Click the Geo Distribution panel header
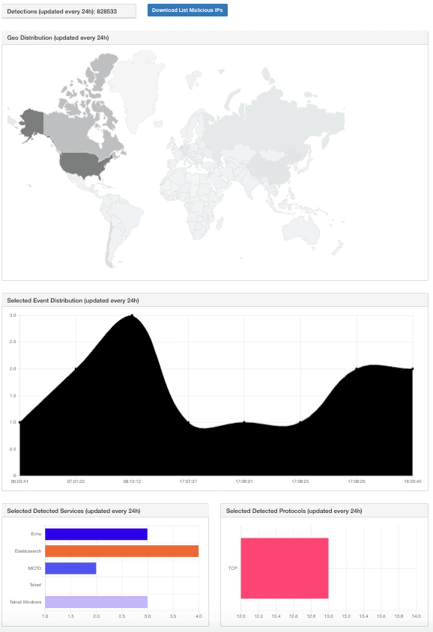 click(215, 37)
